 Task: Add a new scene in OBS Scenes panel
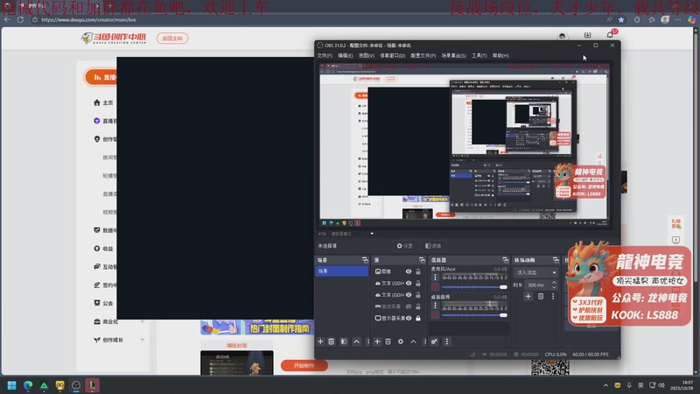[320, 341]
